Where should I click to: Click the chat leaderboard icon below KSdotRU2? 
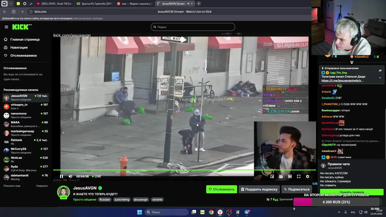click(352, 62)
